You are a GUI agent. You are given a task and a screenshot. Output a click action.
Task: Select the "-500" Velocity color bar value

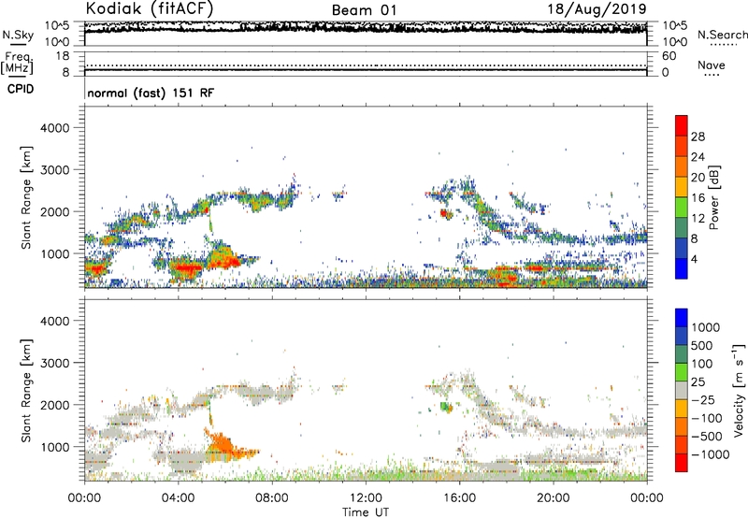pyautogui.click(x=706, y=437)
